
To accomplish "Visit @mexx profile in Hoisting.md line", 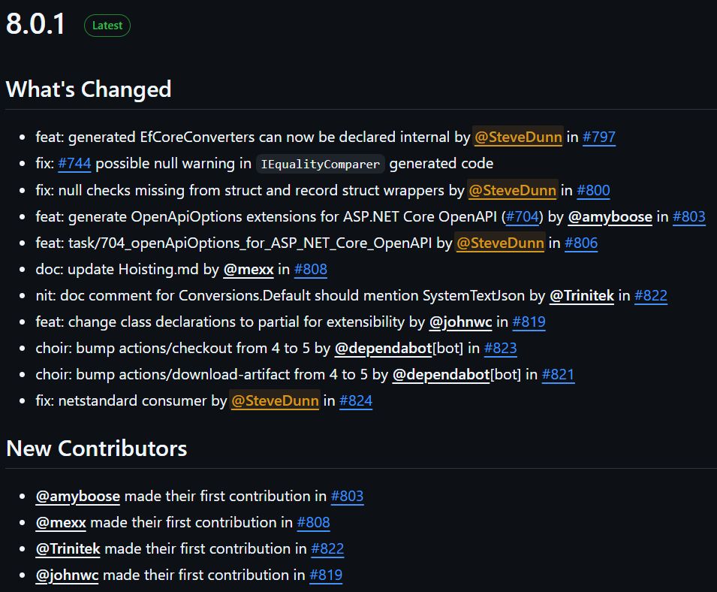I will (x=249, y=270).
